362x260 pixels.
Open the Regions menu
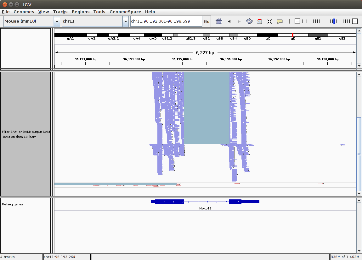tap(81, 12)
